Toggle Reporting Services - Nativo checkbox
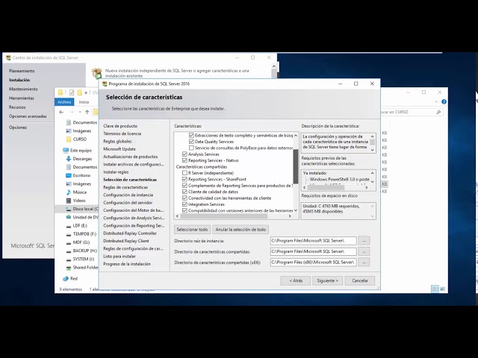This screenshot has width=478, height=358. tap(184, 160)
